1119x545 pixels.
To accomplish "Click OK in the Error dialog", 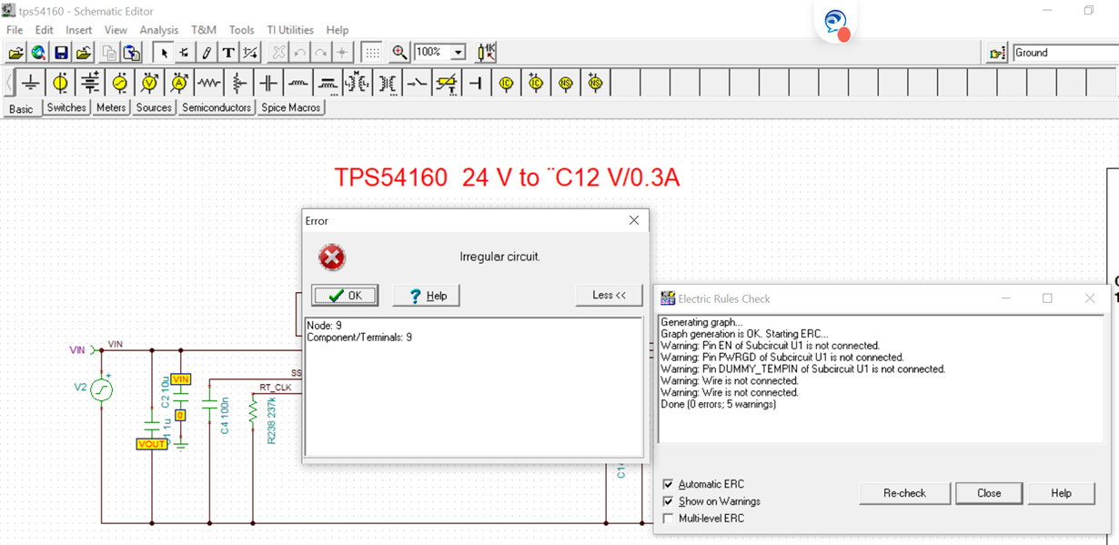I will pyautogui.click(x=345, y=296).
